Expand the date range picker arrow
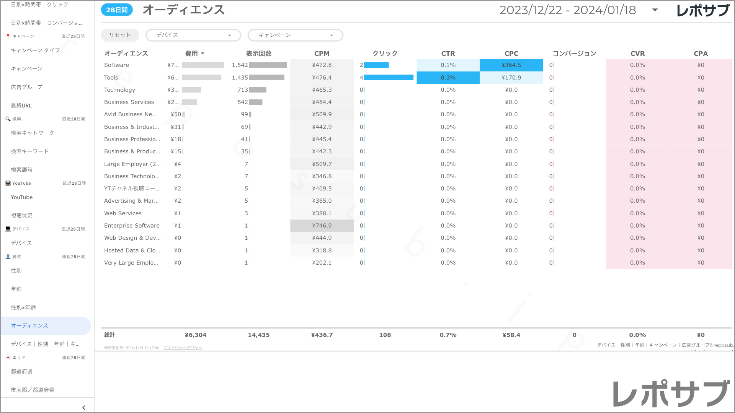The image size is (735, 413). point(655,10)
